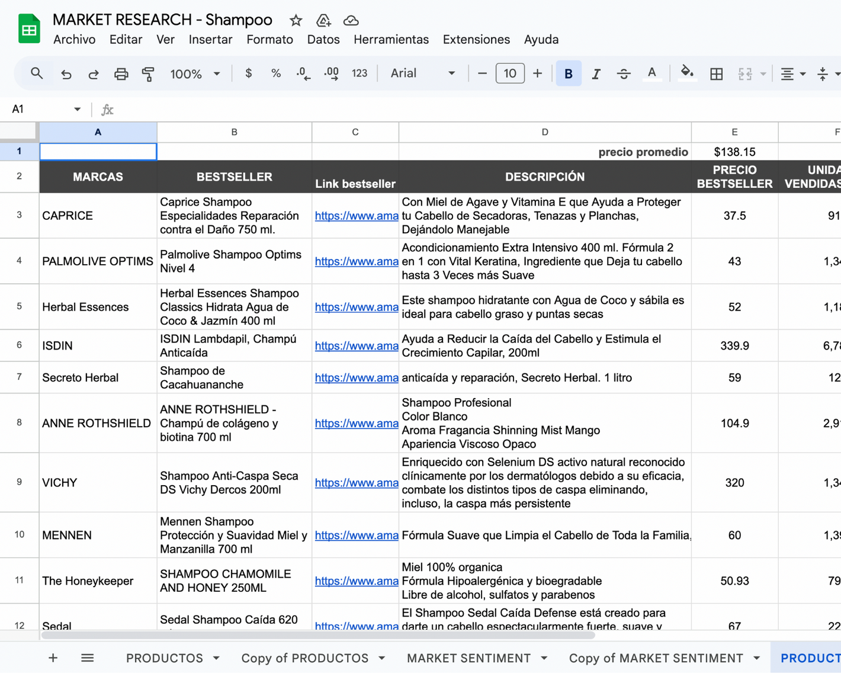This screenshot has height=673, width=841.
Task: Open the MENNEN bestseller Amazon link
Action: [356, 536]
